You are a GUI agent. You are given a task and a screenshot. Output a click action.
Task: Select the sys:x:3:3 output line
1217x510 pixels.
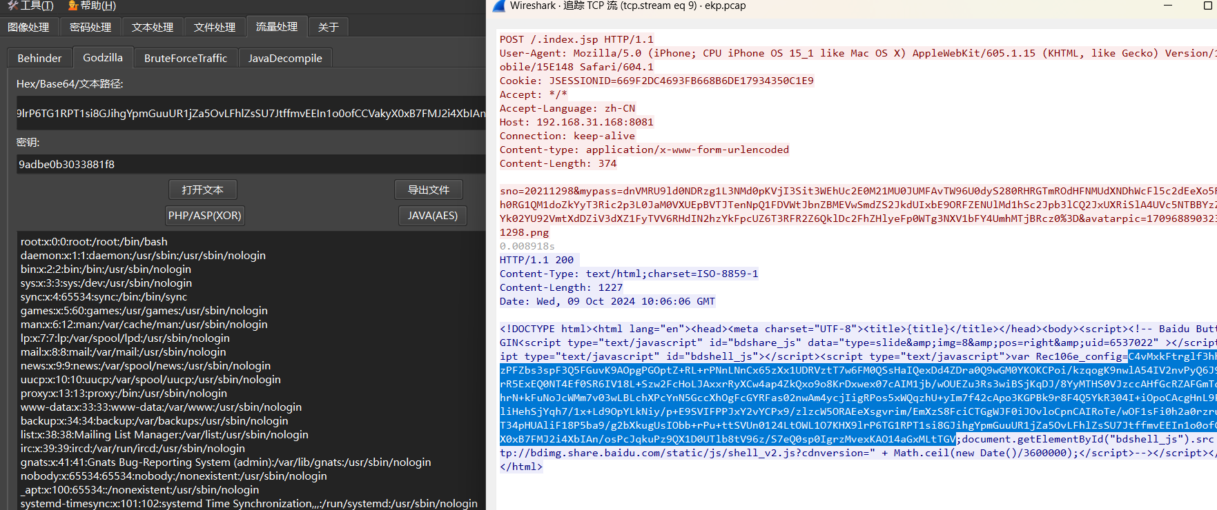[x=106, y=283]
